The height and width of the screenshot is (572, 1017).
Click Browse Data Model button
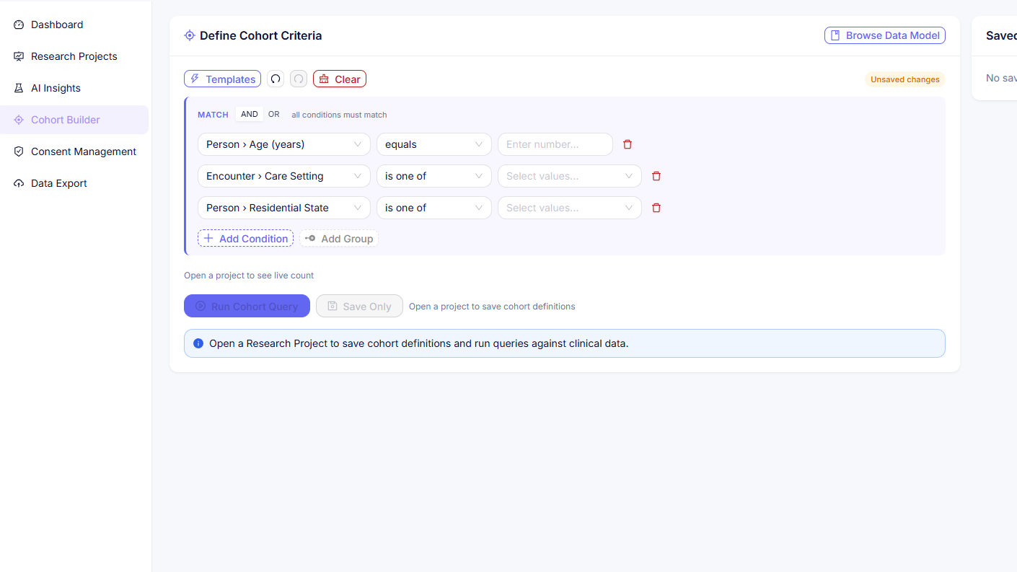(x=885, y=35)
